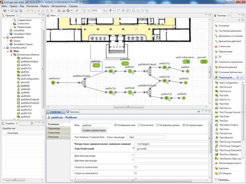Click the Undo toolbar icon
Screen dimensions: 246x184
[28, 10]
